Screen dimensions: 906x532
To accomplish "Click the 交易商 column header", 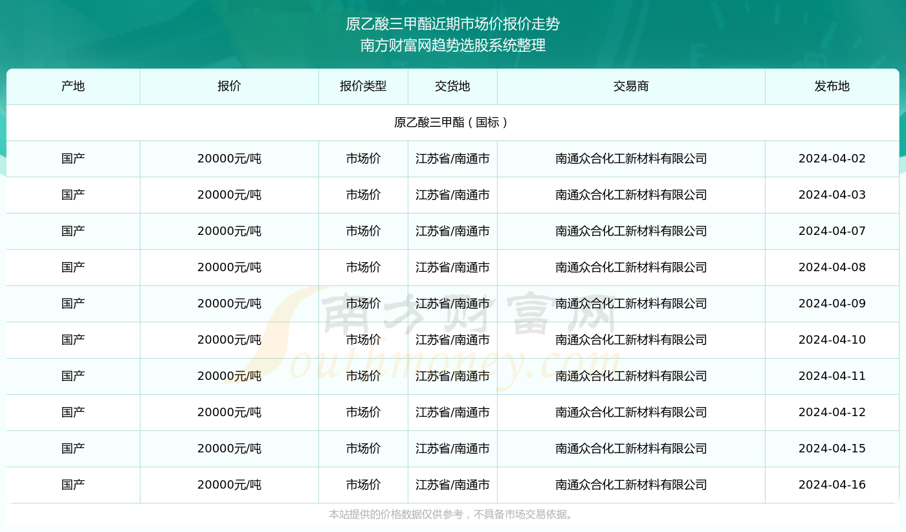I will 631,86.
